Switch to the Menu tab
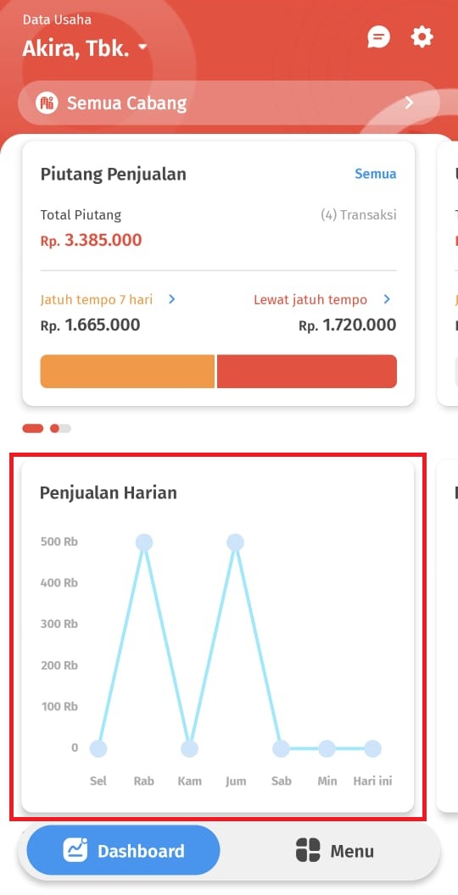 coord(335,851)
